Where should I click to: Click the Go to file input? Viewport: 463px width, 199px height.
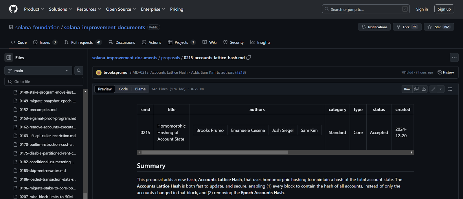click(44, 82)
